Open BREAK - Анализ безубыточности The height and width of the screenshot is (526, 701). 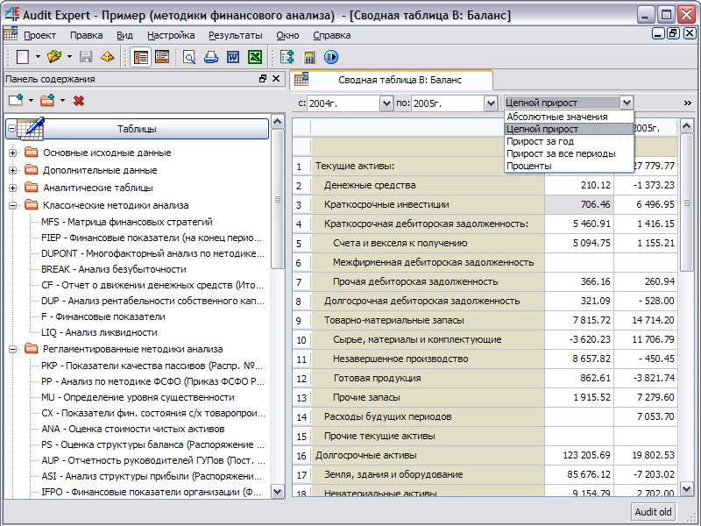[114, 269]
